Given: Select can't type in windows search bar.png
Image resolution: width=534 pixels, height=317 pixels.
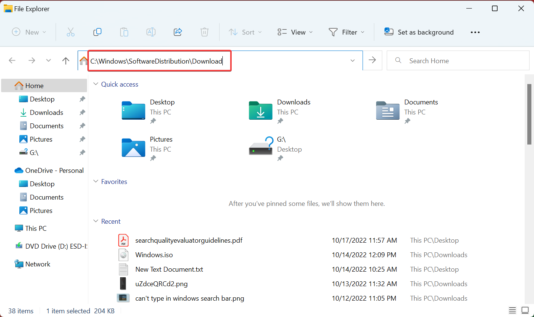Looking at the screenshot, I should (190, 298).
